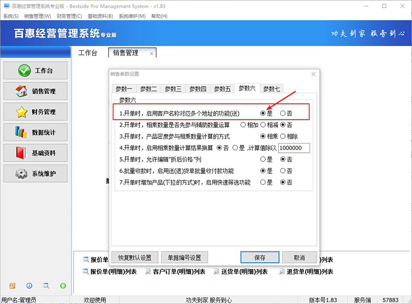
Task: Open the 退货单(明细)列表 link
Action: [310, 272]
